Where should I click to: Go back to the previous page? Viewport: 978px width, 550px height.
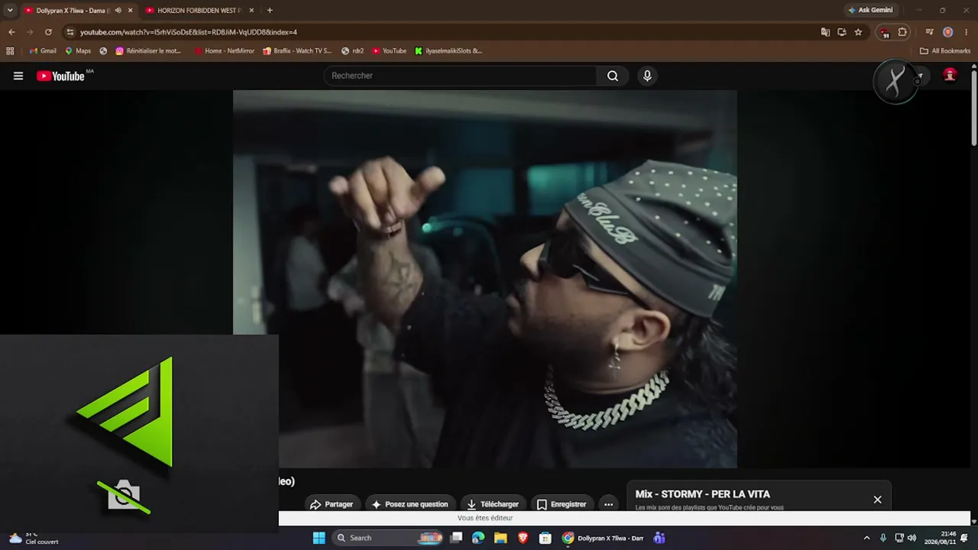click(x=11, y=32)
